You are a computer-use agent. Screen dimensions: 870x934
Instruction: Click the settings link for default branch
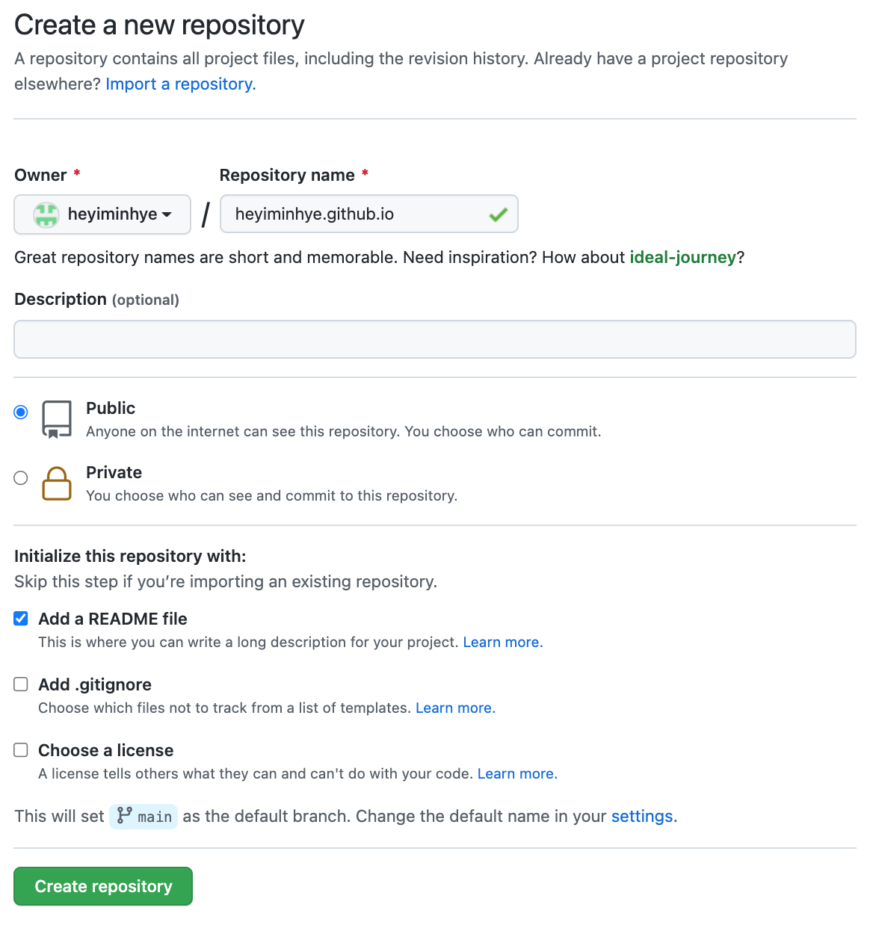(642, 816)
